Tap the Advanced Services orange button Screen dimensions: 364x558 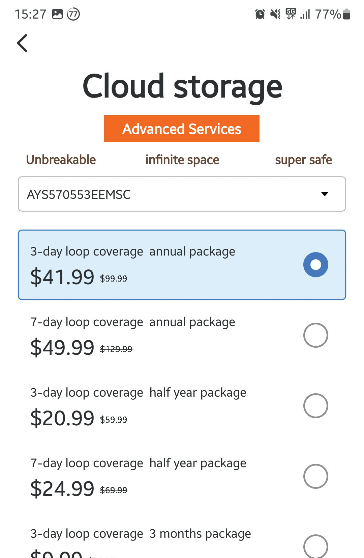(x=182, y=129)
